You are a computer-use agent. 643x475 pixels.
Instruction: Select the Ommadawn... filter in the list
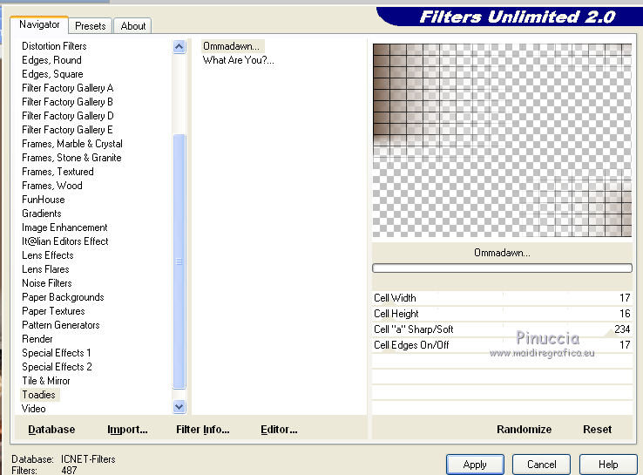(231, 46)
